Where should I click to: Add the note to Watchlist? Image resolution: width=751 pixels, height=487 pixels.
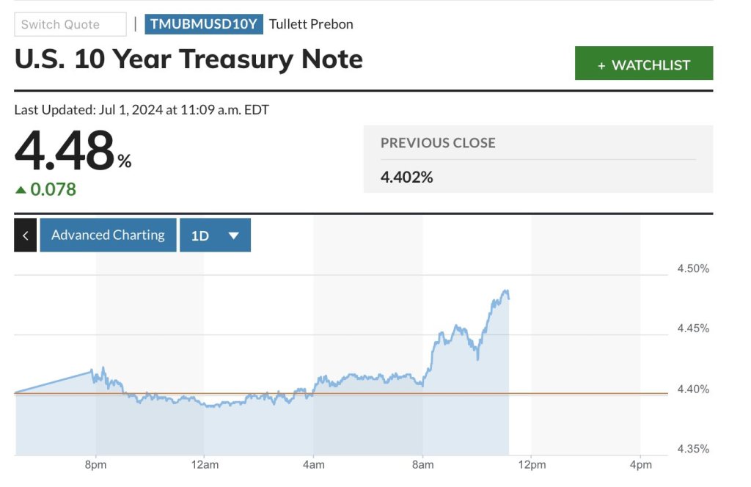(643, 64)
